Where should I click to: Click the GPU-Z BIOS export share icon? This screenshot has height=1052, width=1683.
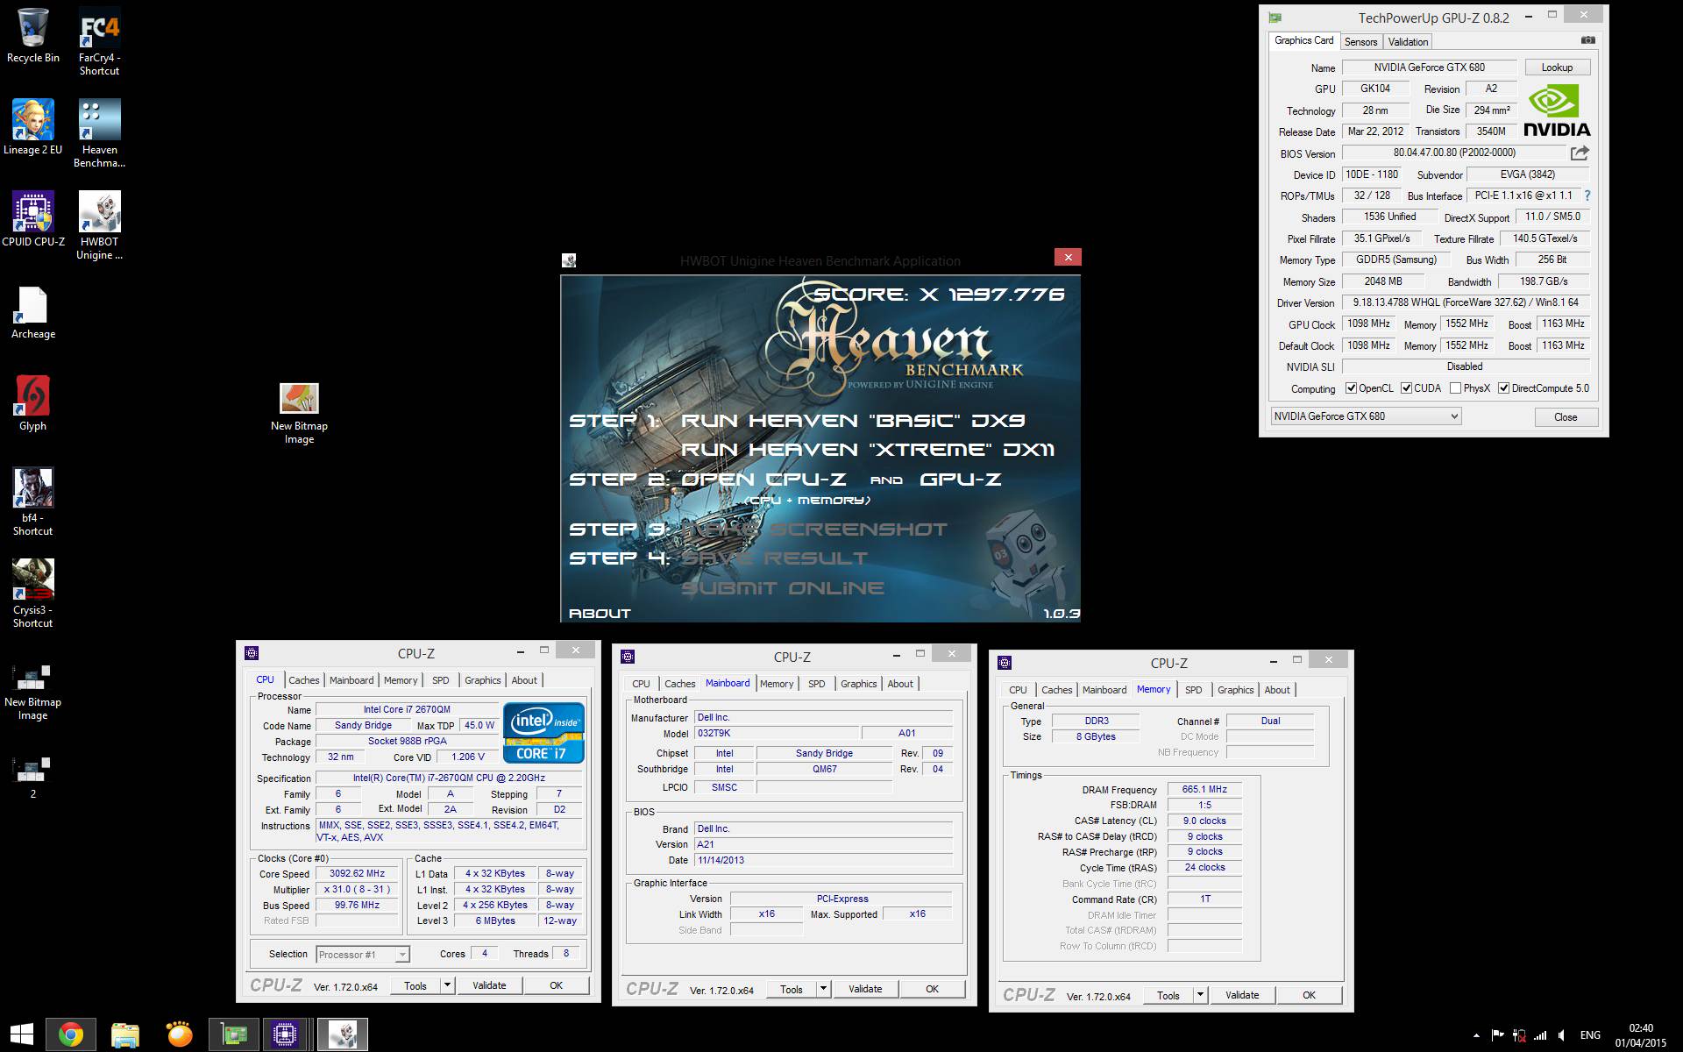[1580, 153]
